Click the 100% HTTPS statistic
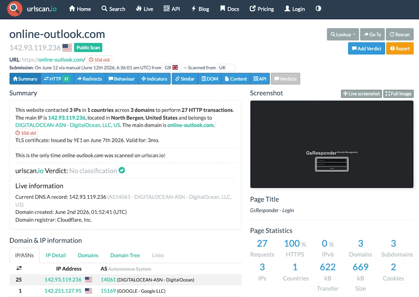This screenshot has height=297, width=419. click(295, 248)
